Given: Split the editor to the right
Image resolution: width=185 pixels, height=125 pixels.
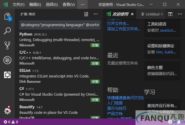Looking at the screenshot, I should pyautogui.click(x=170, y=14).
